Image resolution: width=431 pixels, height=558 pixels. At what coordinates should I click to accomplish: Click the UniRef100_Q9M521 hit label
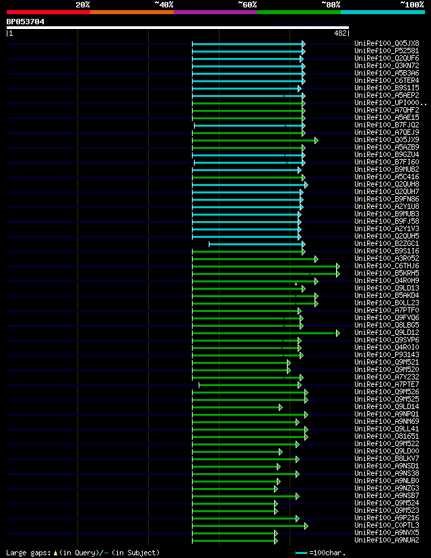pos(387,363)
